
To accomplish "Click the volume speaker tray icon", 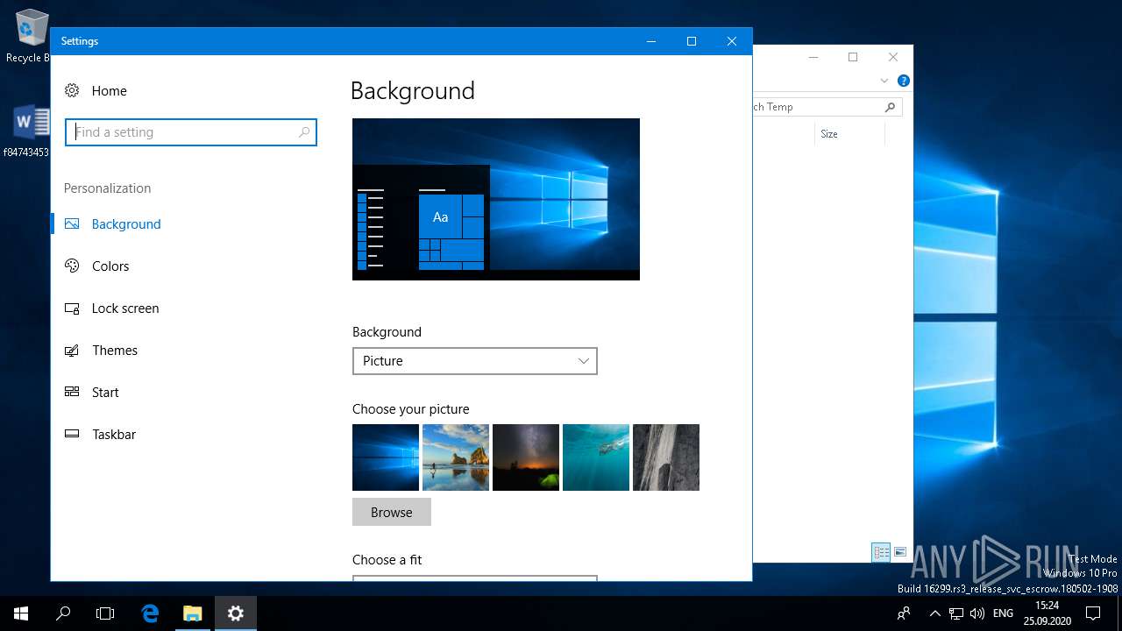I will pyautogui.click(x=977, y=613).
